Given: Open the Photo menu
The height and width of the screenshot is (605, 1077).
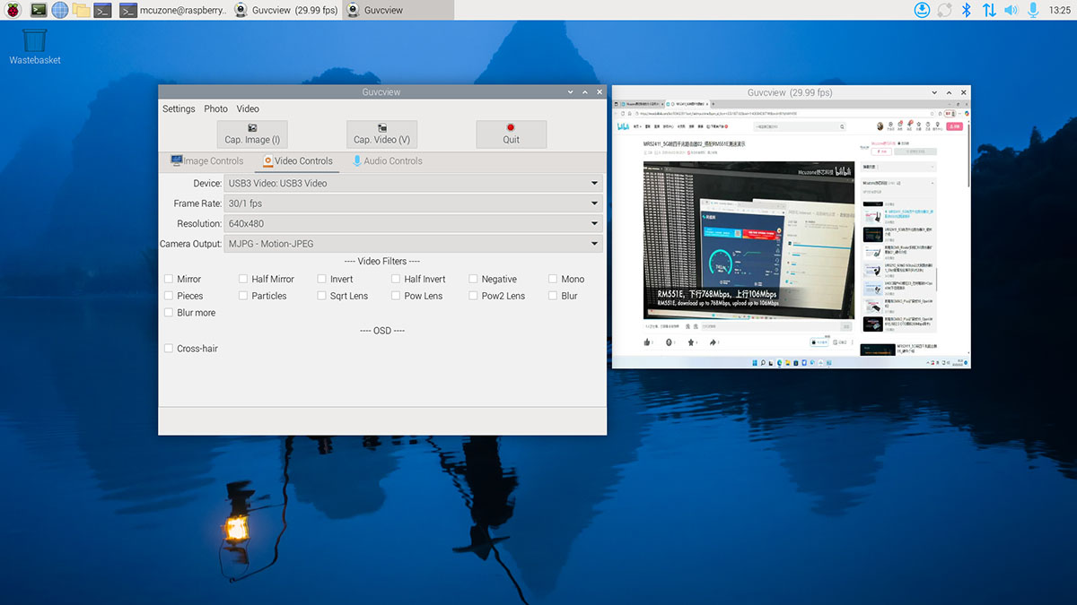Looking at the screenshot, I should 215,108.
